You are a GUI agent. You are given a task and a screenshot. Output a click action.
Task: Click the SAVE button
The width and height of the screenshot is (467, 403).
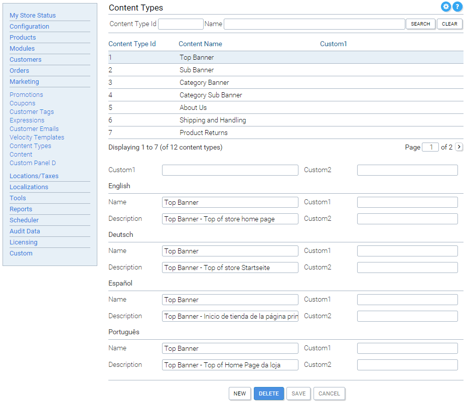tap(298, 393)
